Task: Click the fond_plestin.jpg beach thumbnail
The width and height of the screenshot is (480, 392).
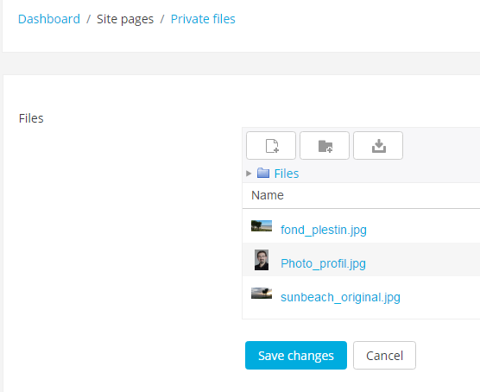Action: click(262, 225)
